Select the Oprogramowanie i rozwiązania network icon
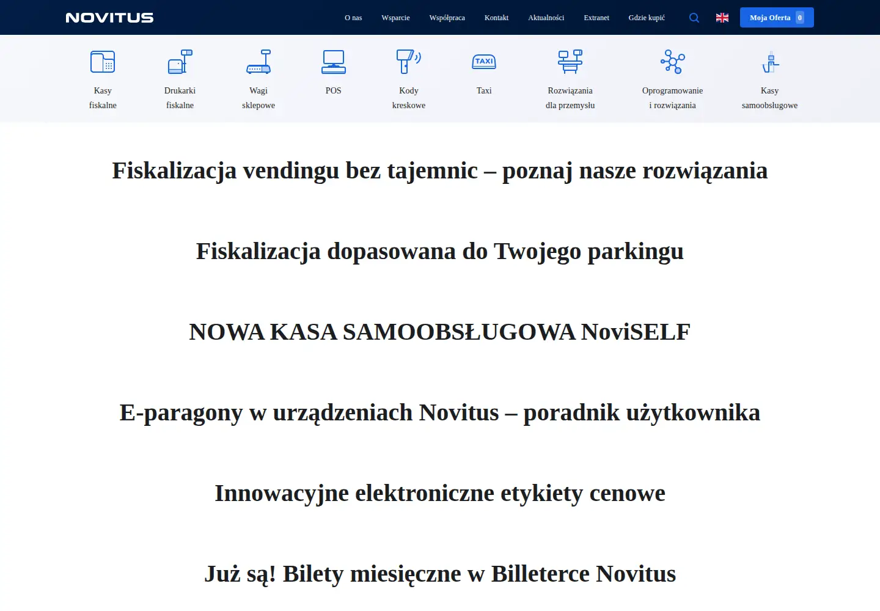This screenshot has height=611, width=880. pos(673,62)
